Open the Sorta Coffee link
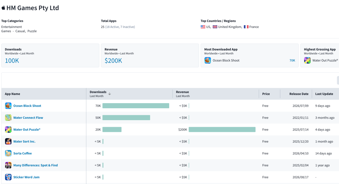The image size is (339, 184). click(23, 153)
